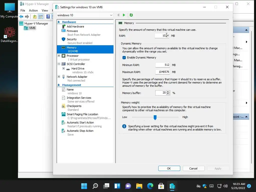
Task: Select the SCSI Controller icon
Action: click(x=63, y=64)
